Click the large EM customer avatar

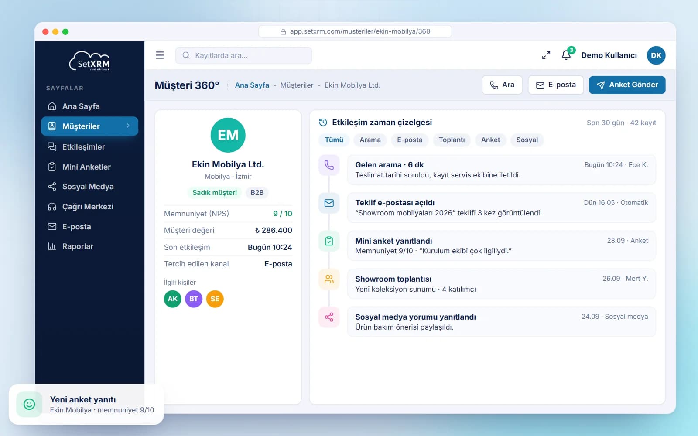click(228, 135)
